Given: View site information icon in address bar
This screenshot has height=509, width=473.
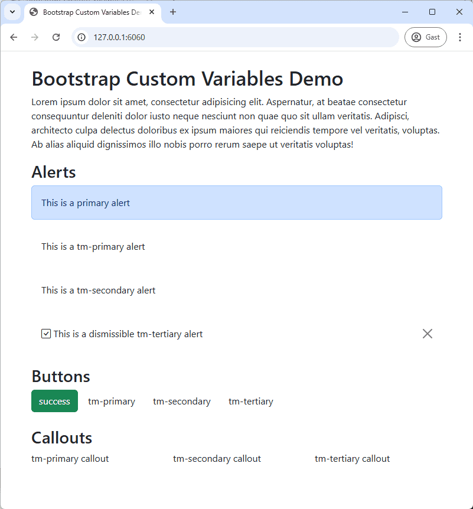Looking at the screenshot, I should [x=81, y=37].
